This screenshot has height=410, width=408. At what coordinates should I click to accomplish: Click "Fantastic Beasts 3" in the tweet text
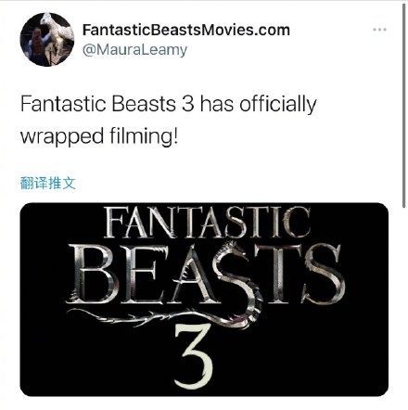(x=108, y=104)
